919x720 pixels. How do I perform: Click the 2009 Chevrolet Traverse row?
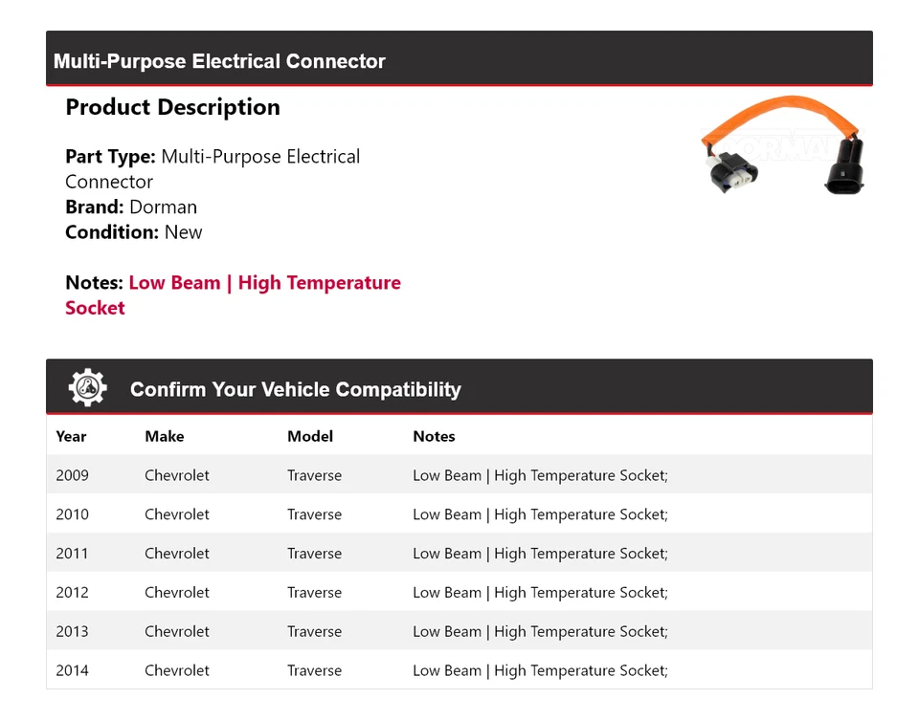459,475
